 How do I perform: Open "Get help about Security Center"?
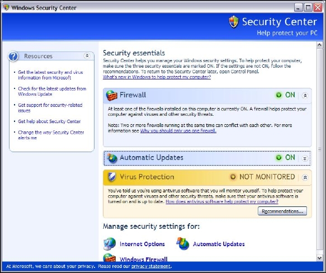(x=49, y=121)
